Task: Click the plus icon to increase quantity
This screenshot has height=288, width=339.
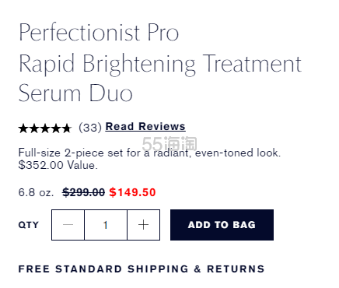Action: (x=143, y=225)
